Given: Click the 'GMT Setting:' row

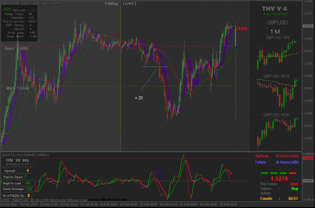Looking at the screenshot, I should (19, 25).
